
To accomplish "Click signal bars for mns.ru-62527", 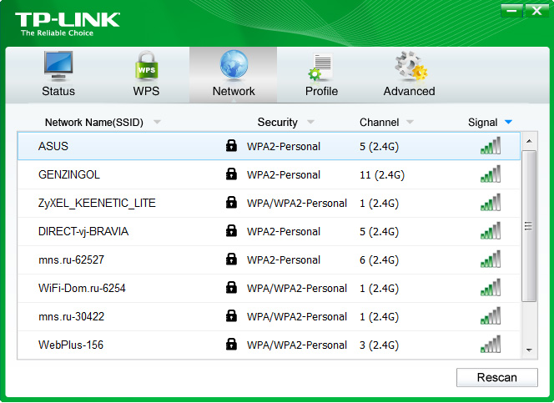I will [x=491, y=259].
